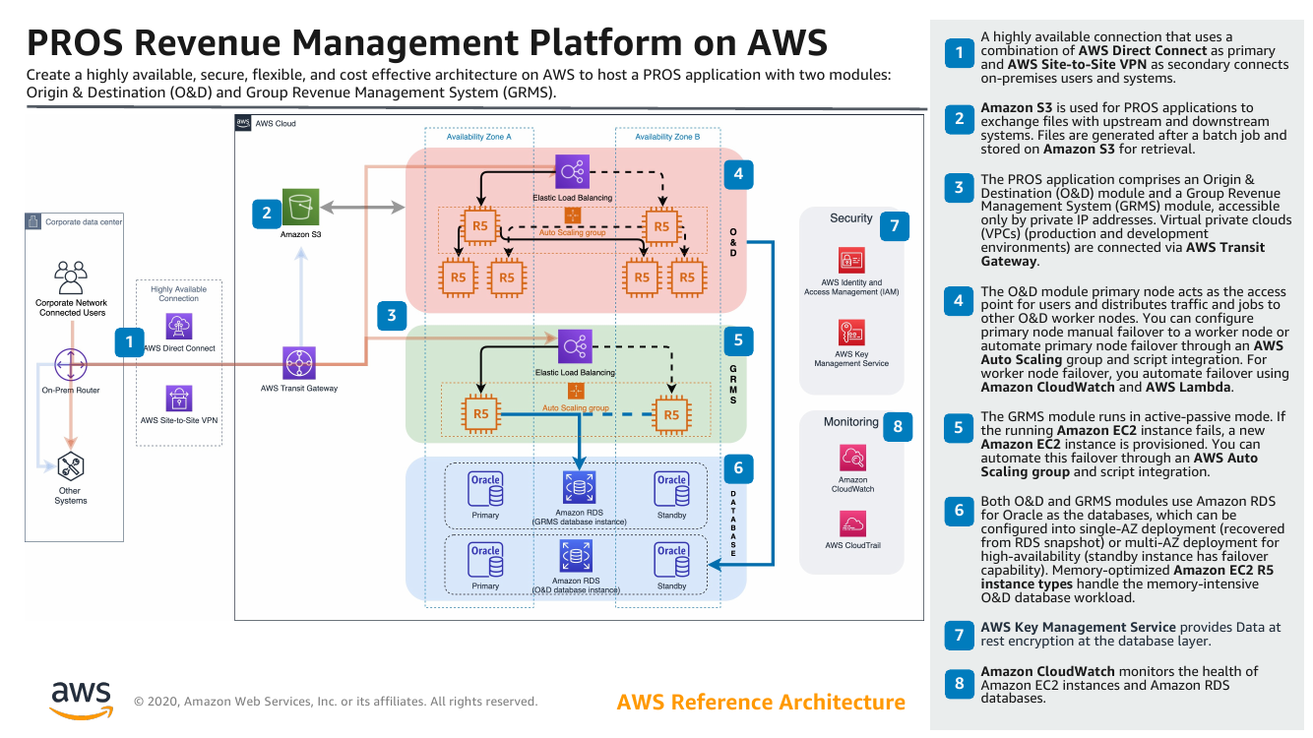The image size is (1313, 738).
Task: Click the "AWS Cloud" label text
Action: click(276, 124)
